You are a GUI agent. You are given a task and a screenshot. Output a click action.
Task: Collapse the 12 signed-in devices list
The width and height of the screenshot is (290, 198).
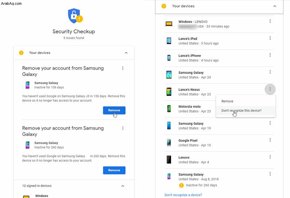click(122, 186)
